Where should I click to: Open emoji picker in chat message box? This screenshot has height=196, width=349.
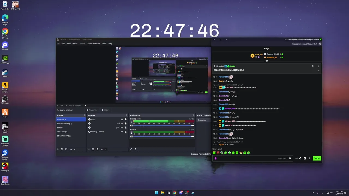tap(290, 158)
